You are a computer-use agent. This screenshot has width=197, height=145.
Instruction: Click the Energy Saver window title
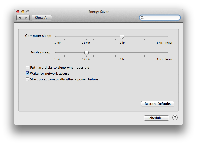pos(98,12)
